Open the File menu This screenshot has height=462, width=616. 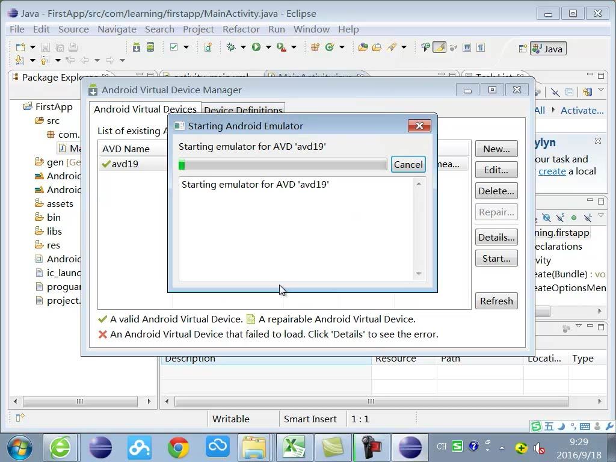point(17,29)
